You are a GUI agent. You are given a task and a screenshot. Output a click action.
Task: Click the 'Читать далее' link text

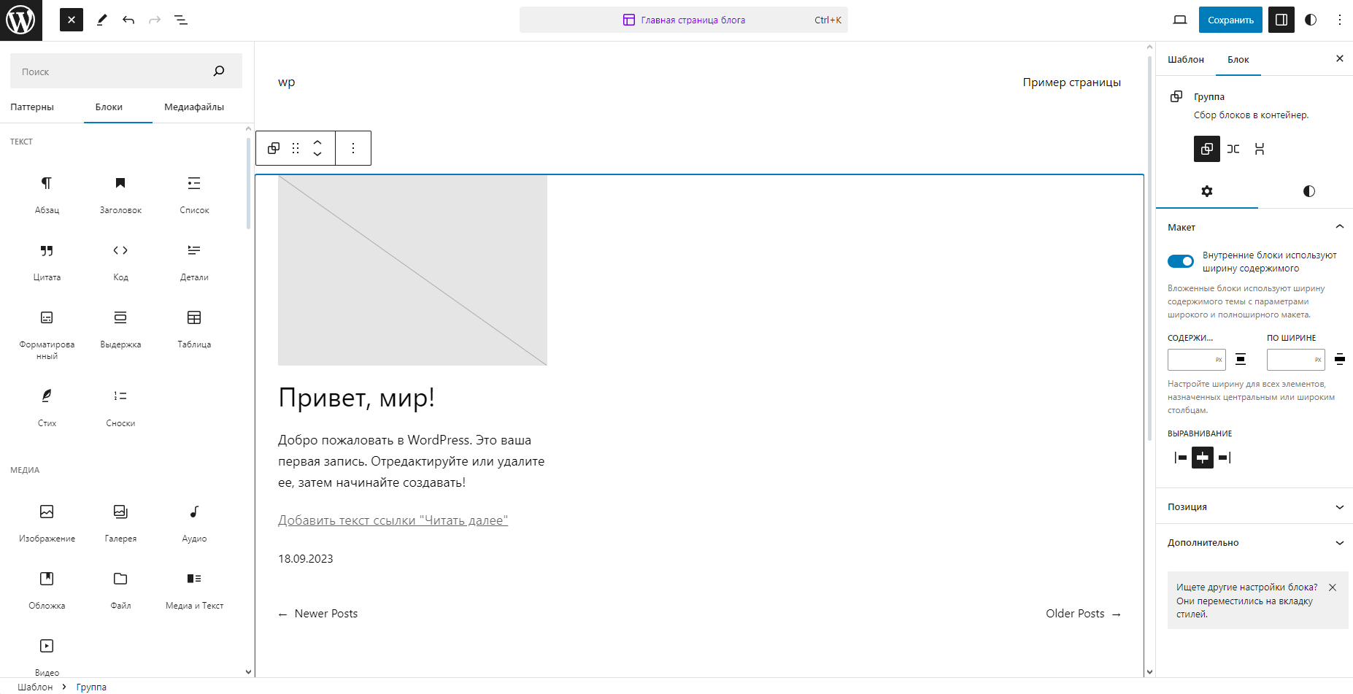393,520
